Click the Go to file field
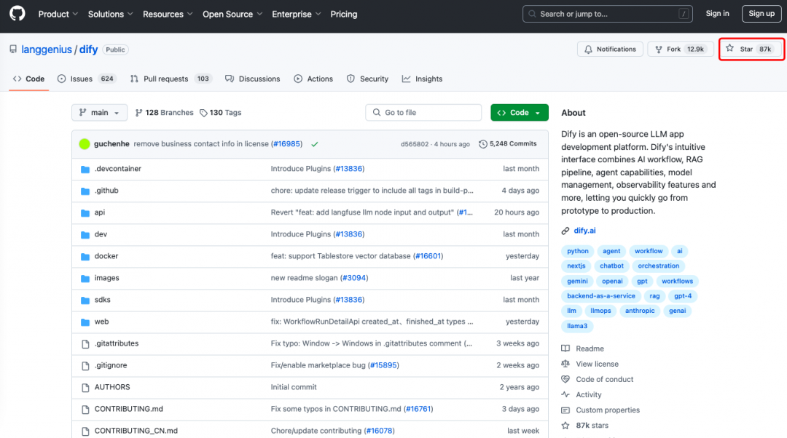 click(x=423, y=113)
